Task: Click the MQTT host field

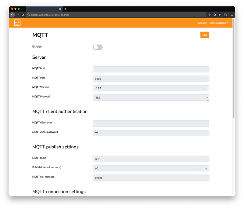Action: (x=151, y=69)
